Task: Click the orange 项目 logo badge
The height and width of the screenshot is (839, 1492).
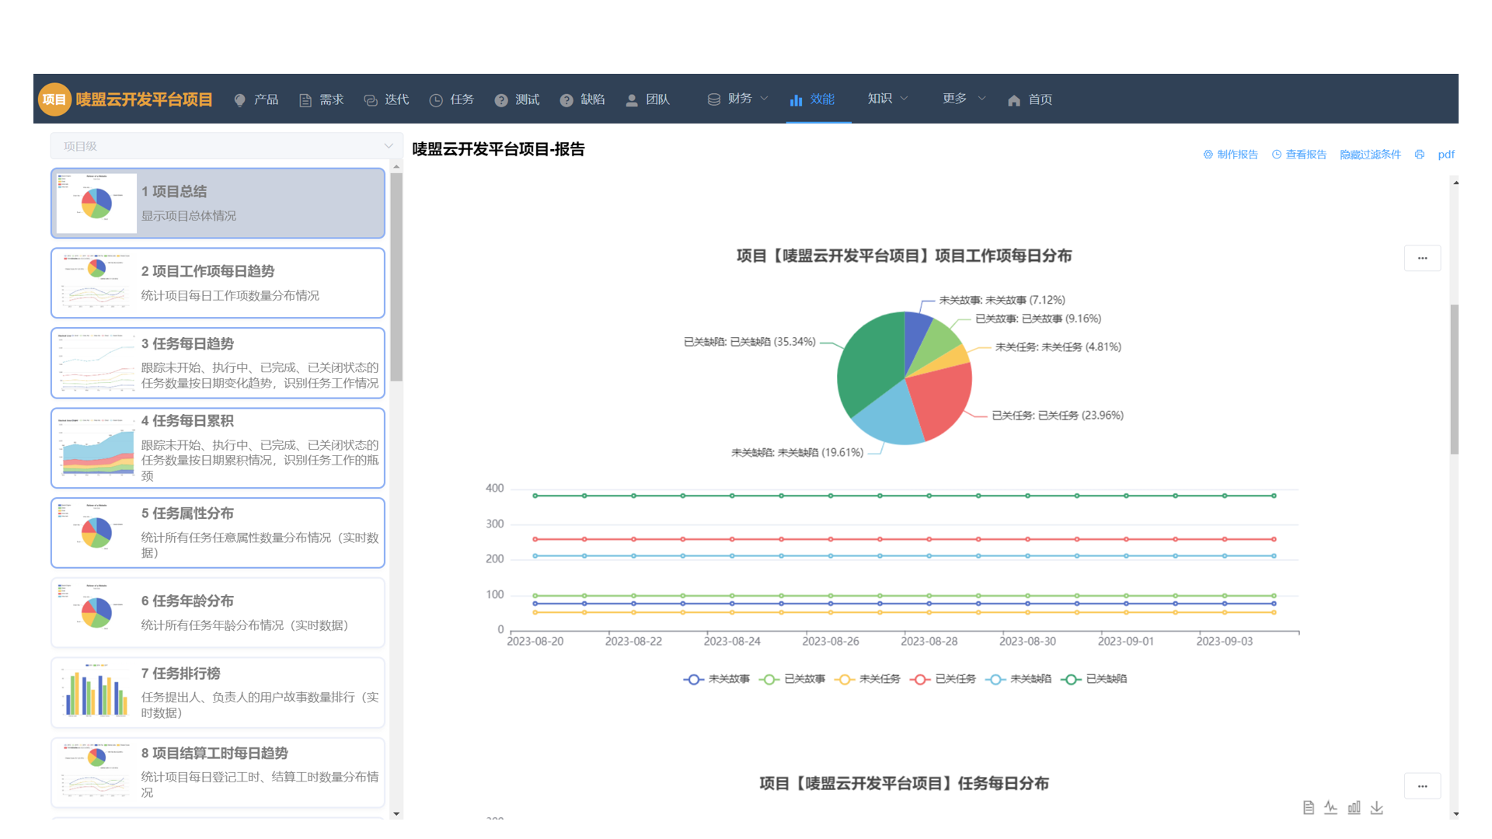Action: tap(54, 99)
